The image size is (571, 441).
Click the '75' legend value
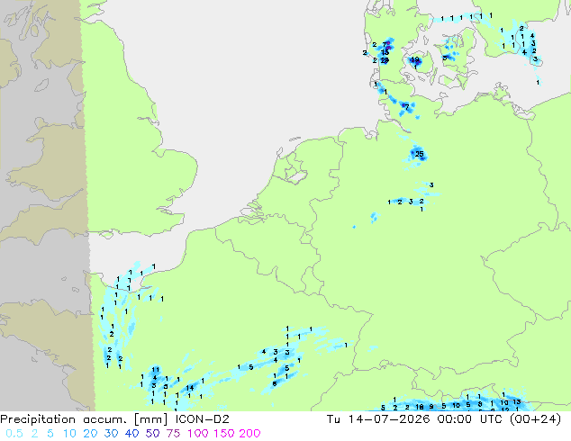[173, 434]
